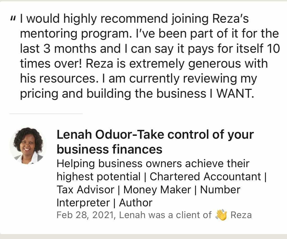
Task: Click the 'Feb 28, 2021' date
Action: click(86, 215)
